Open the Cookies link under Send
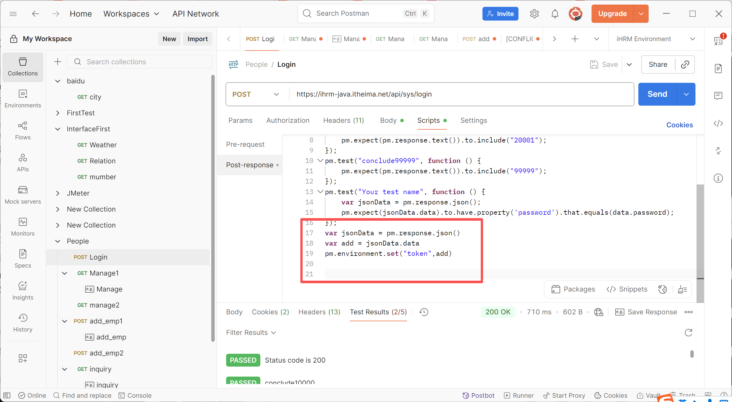This screenshot has width=732, height=402. coord(679,125)
